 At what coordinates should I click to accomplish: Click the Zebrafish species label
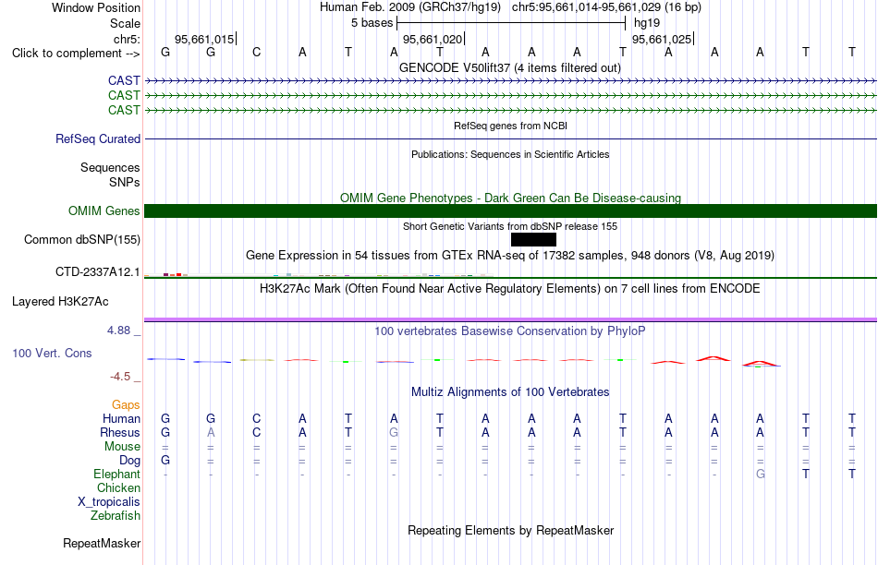[x=116, y=515]
